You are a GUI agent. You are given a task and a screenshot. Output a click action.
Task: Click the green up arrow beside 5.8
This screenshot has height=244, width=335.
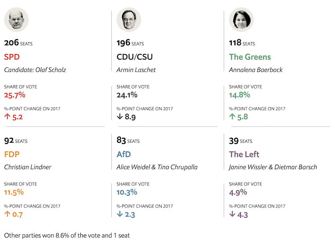pyautogui.click(x=232, y=117)
